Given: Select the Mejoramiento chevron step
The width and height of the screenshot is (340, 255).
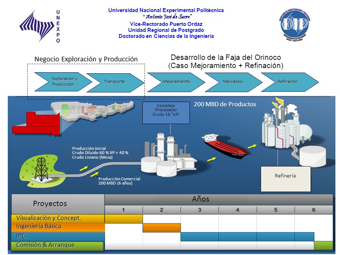Looking at the screenshot, I should click(x=176, y=82).
